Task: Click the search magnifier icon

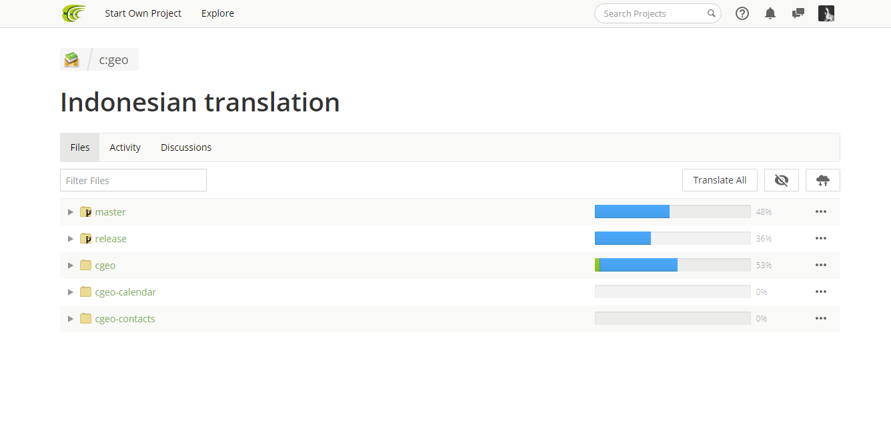Action: [x=712, y=13]
